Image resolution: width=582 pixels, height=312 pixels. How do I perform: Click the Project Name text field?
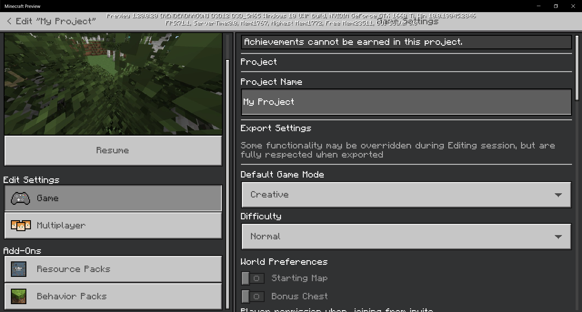point(406,102)
